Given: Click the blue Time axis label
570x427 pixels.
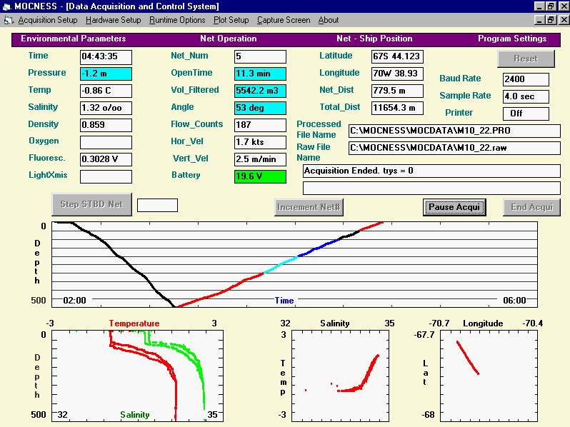Looking at the screenshot, I should [284, 301].
